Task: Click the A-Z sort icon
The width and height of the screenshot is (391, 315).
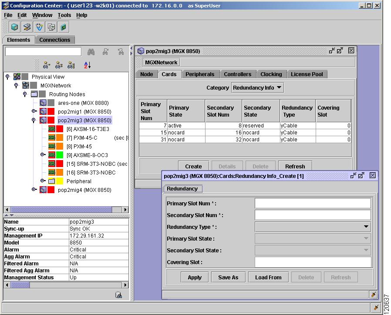Action: (87, 65)
